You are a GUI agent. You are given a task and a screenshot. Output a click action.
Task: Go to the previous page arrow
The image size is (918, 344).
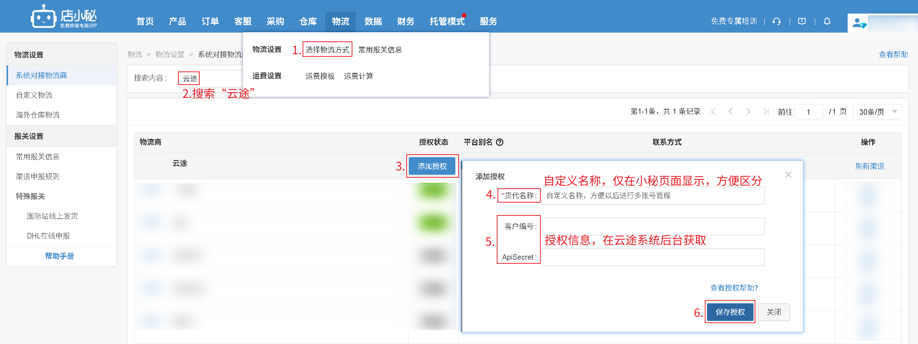tap(730, 112)
